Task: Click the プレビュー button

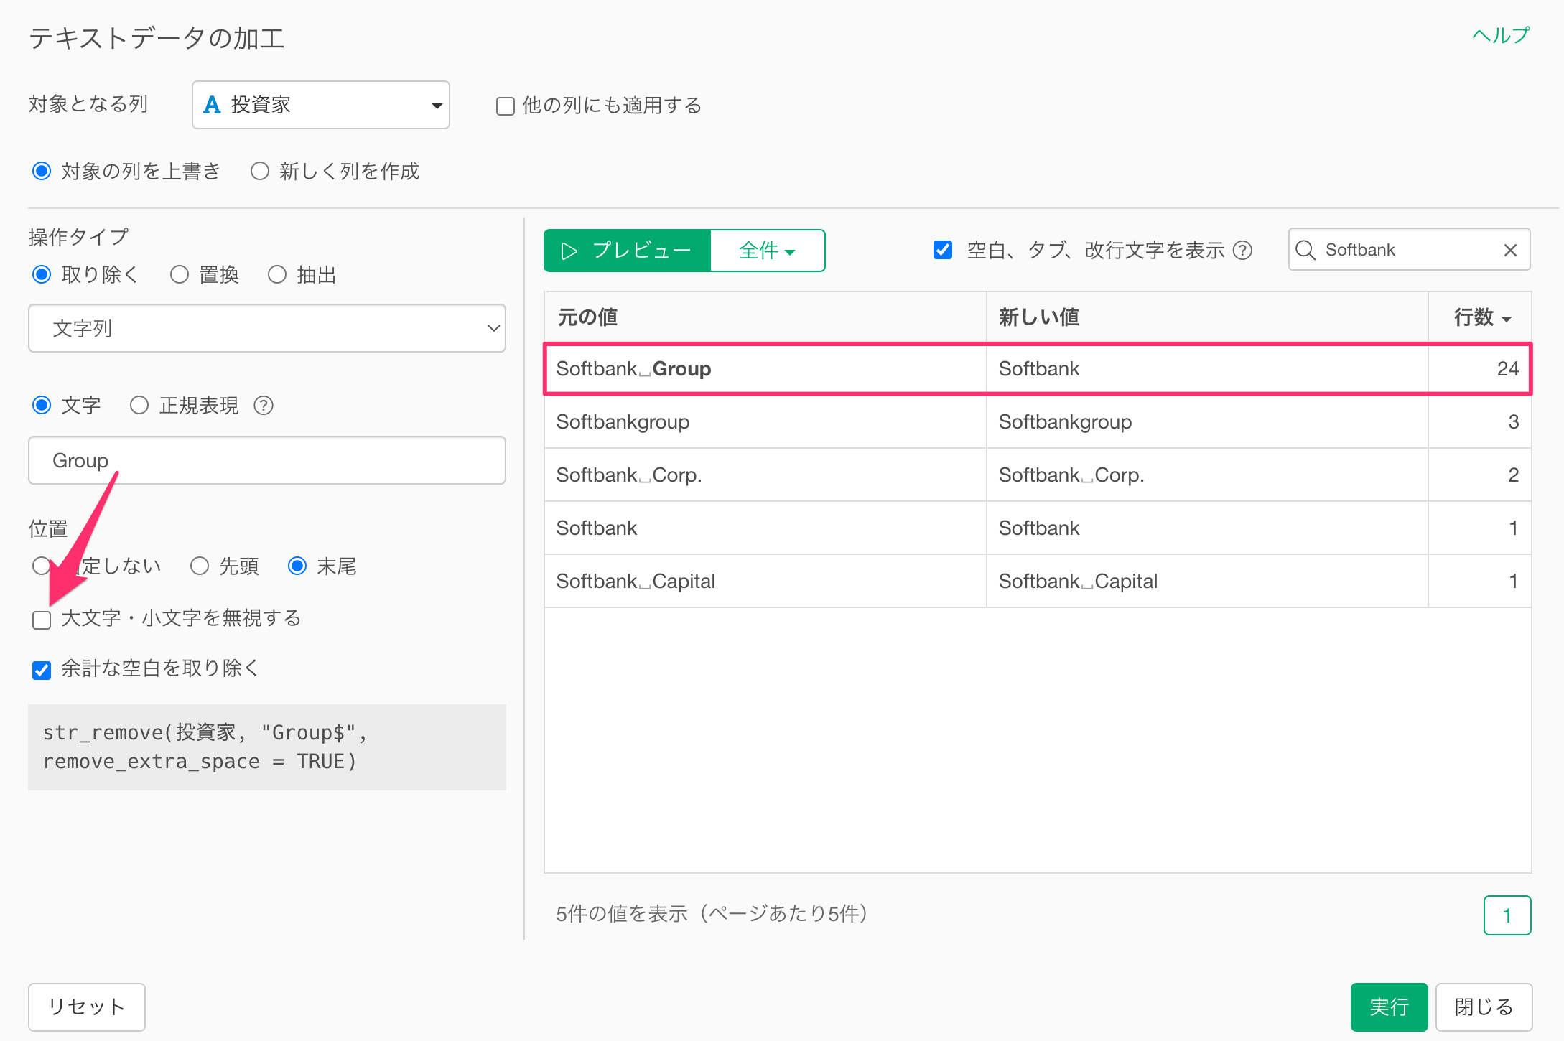Action: point(628,251)
